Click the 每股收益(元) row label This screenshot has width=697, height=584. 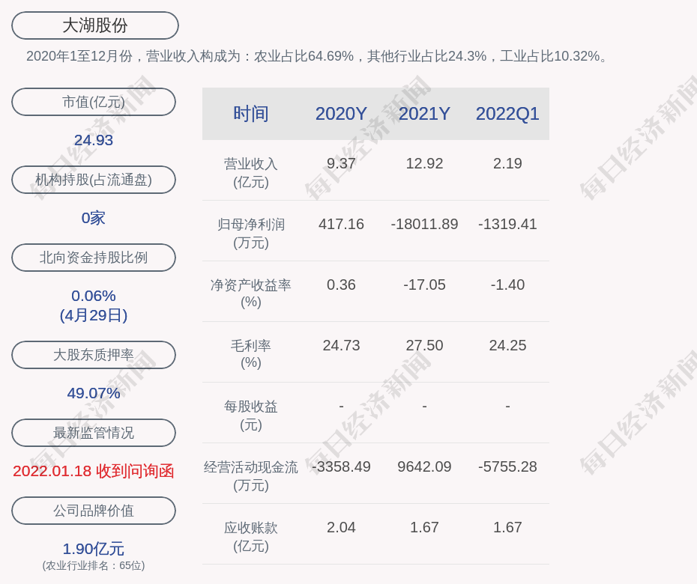[251, 416]
